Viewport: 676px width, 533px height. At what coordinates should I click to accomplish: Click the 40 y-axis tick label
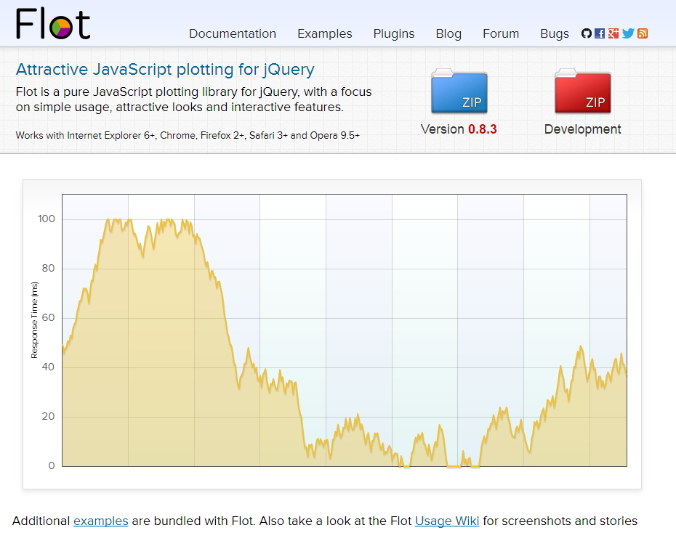(48, 367)
